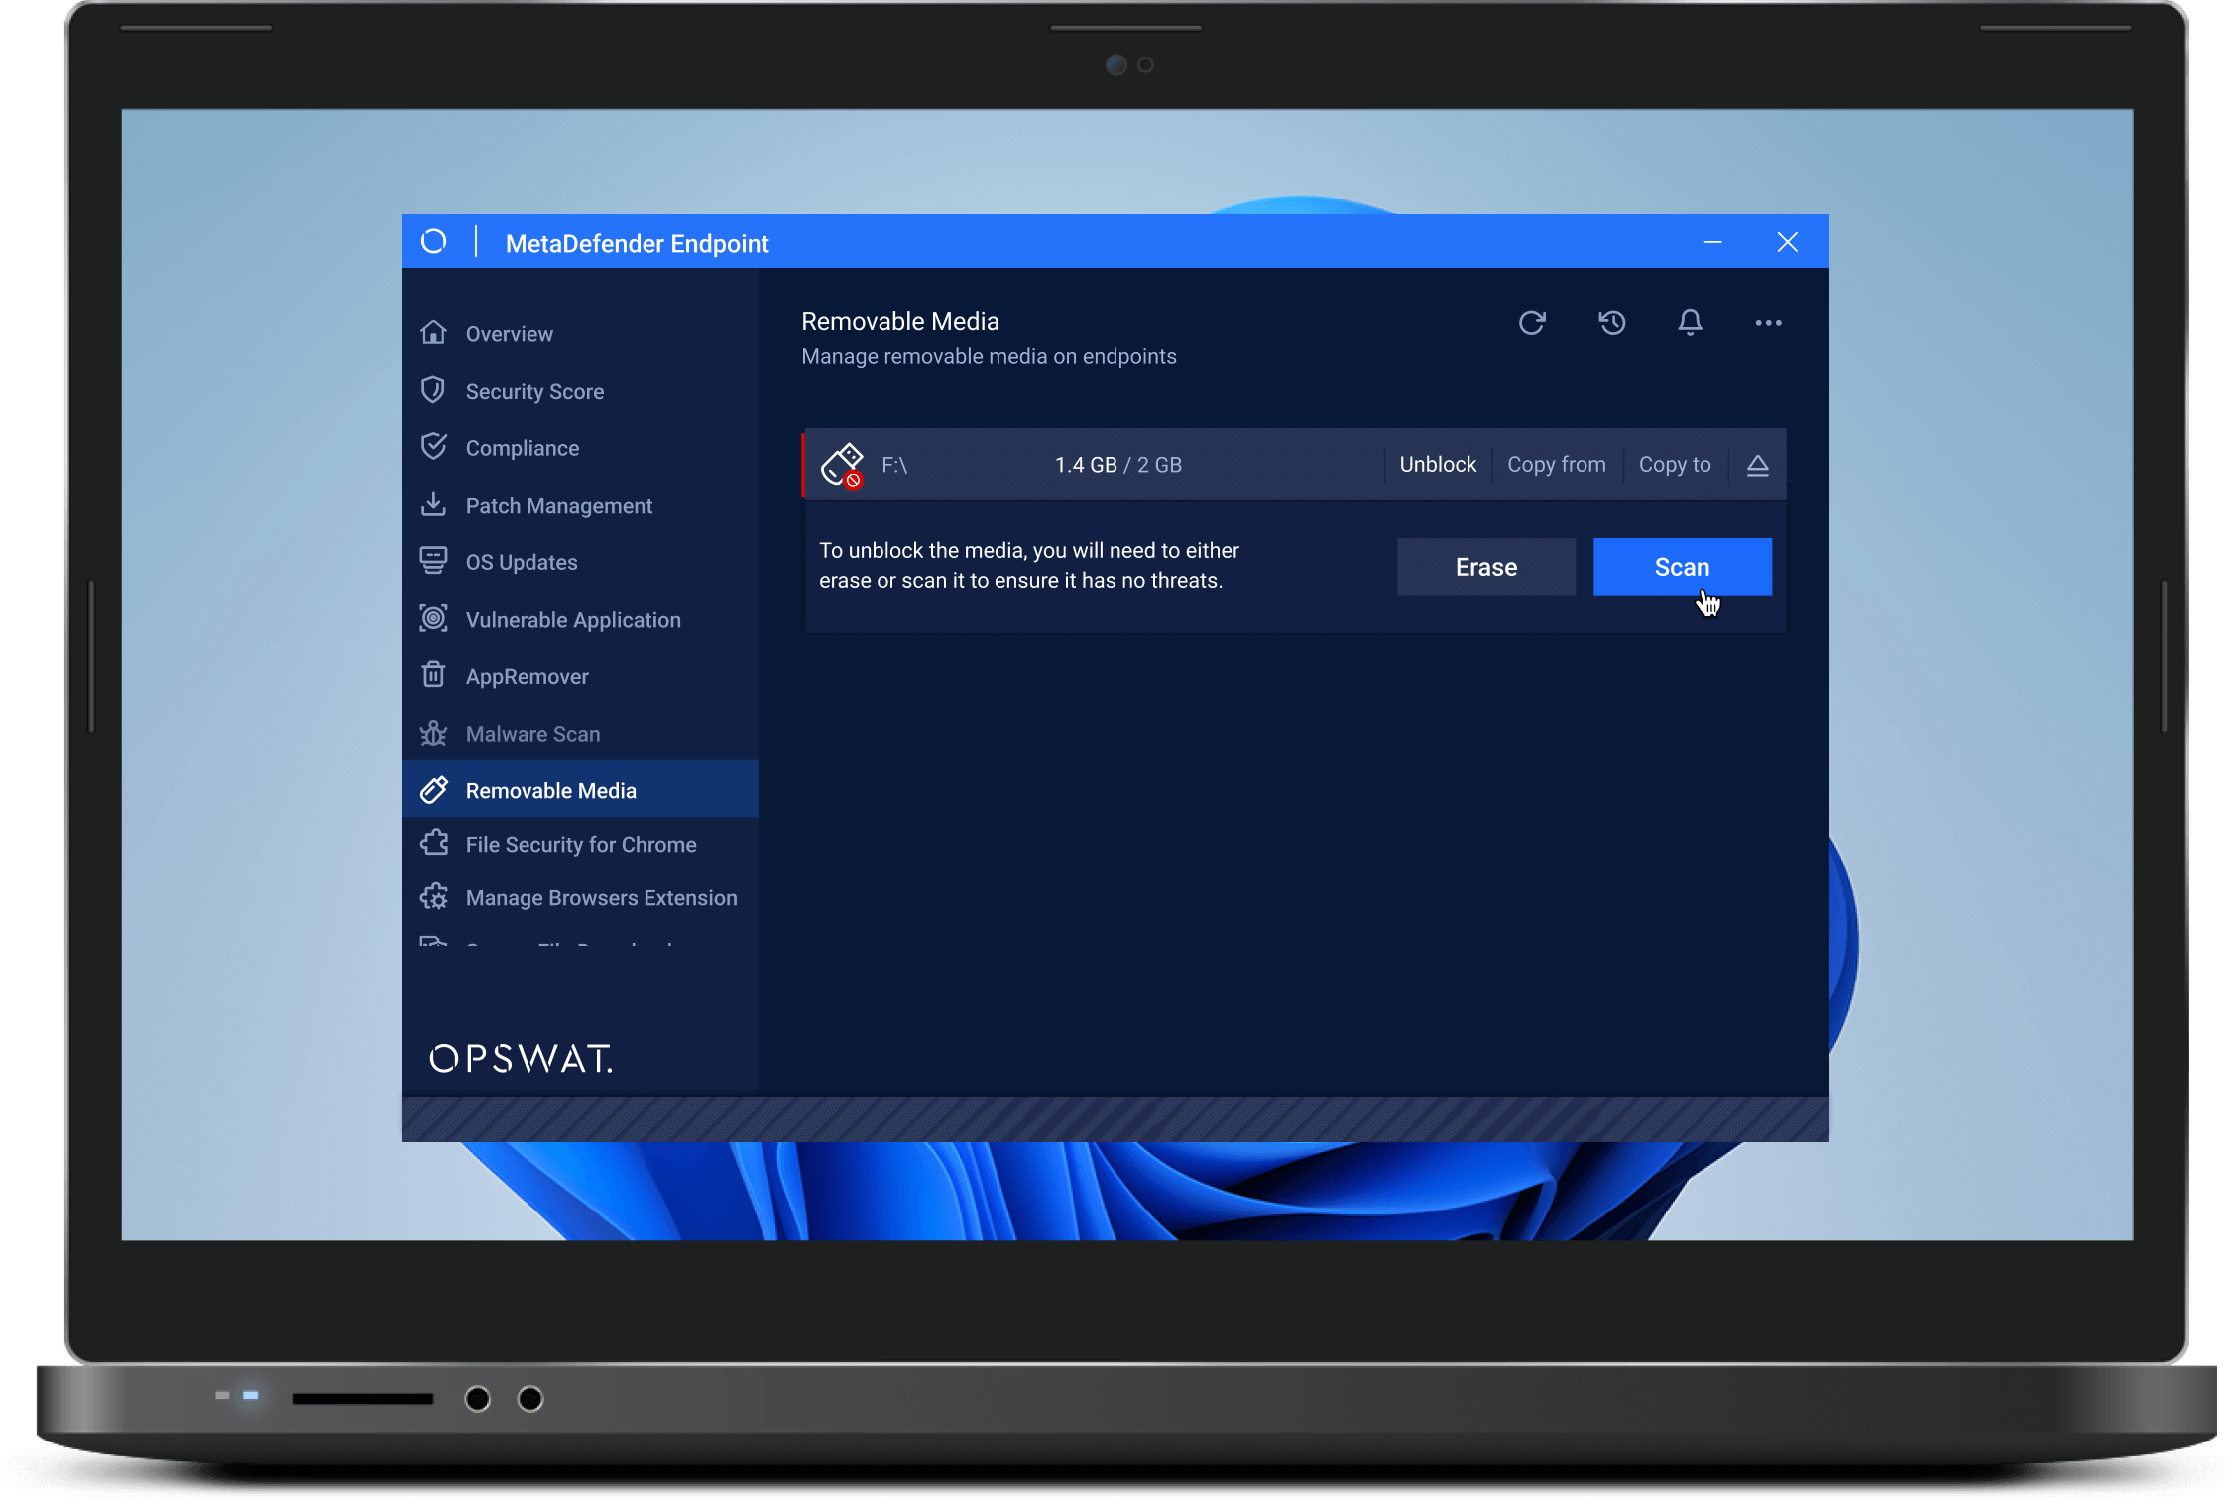Click the Erase button
The width and height of the screenshot is (2231, 1499).
pyautogui.click(x=1485, y=567)
